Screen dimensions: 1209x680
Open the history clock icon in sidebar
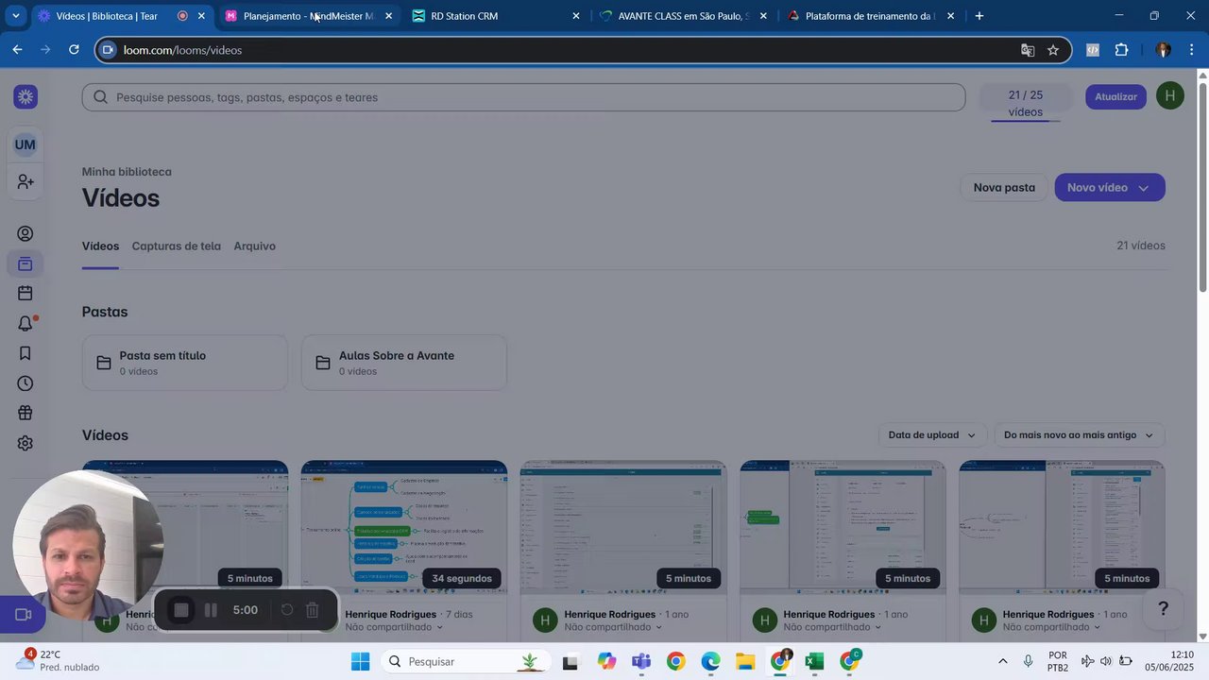point(26,383)
